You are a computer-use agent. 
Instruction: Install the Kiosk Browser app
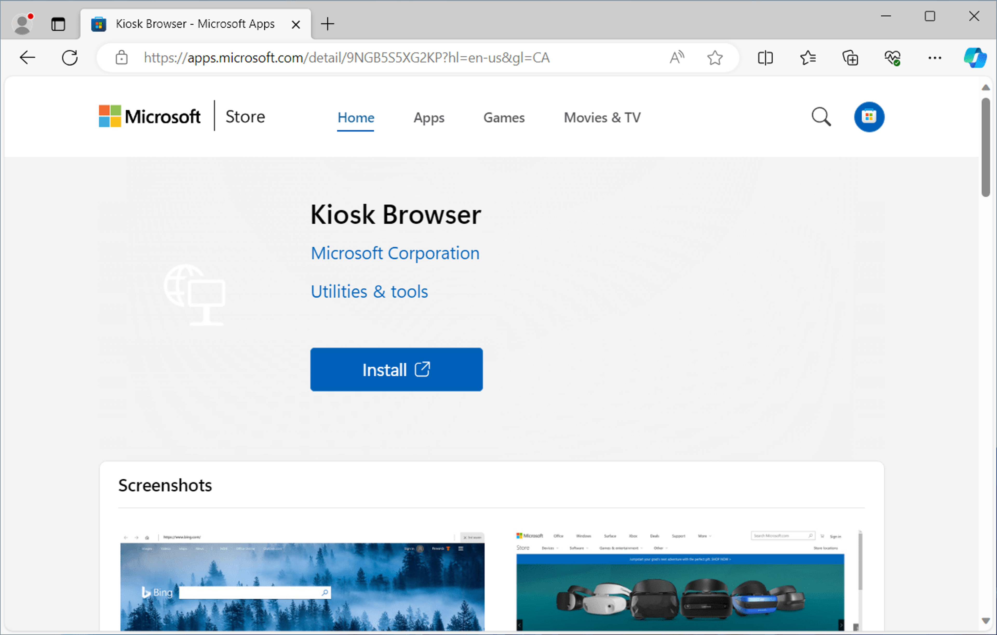point(396,369)
